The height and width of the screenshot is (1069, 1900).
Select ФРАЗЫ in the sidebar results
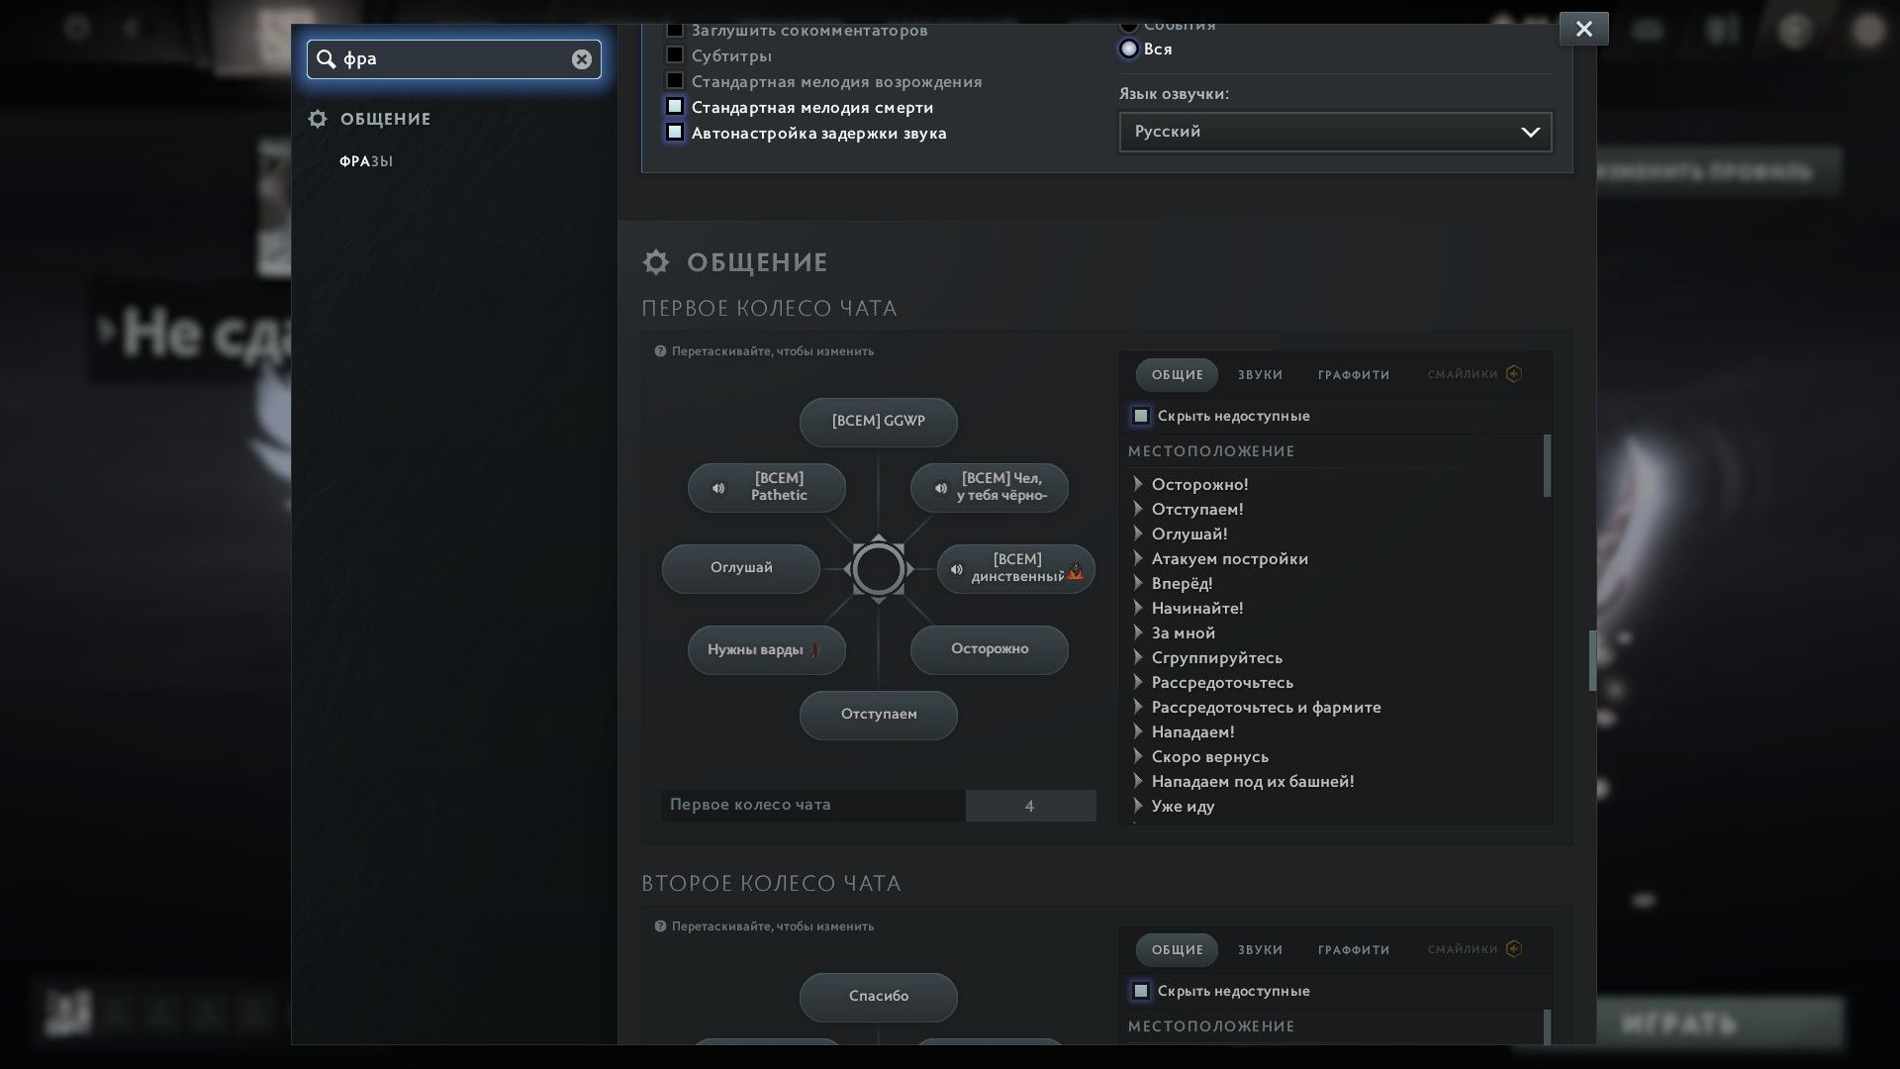point(366,161)
